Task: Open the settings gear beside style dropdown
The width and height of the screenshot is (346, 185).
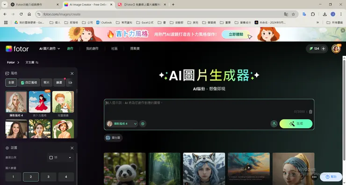Action: coord(143,124)
